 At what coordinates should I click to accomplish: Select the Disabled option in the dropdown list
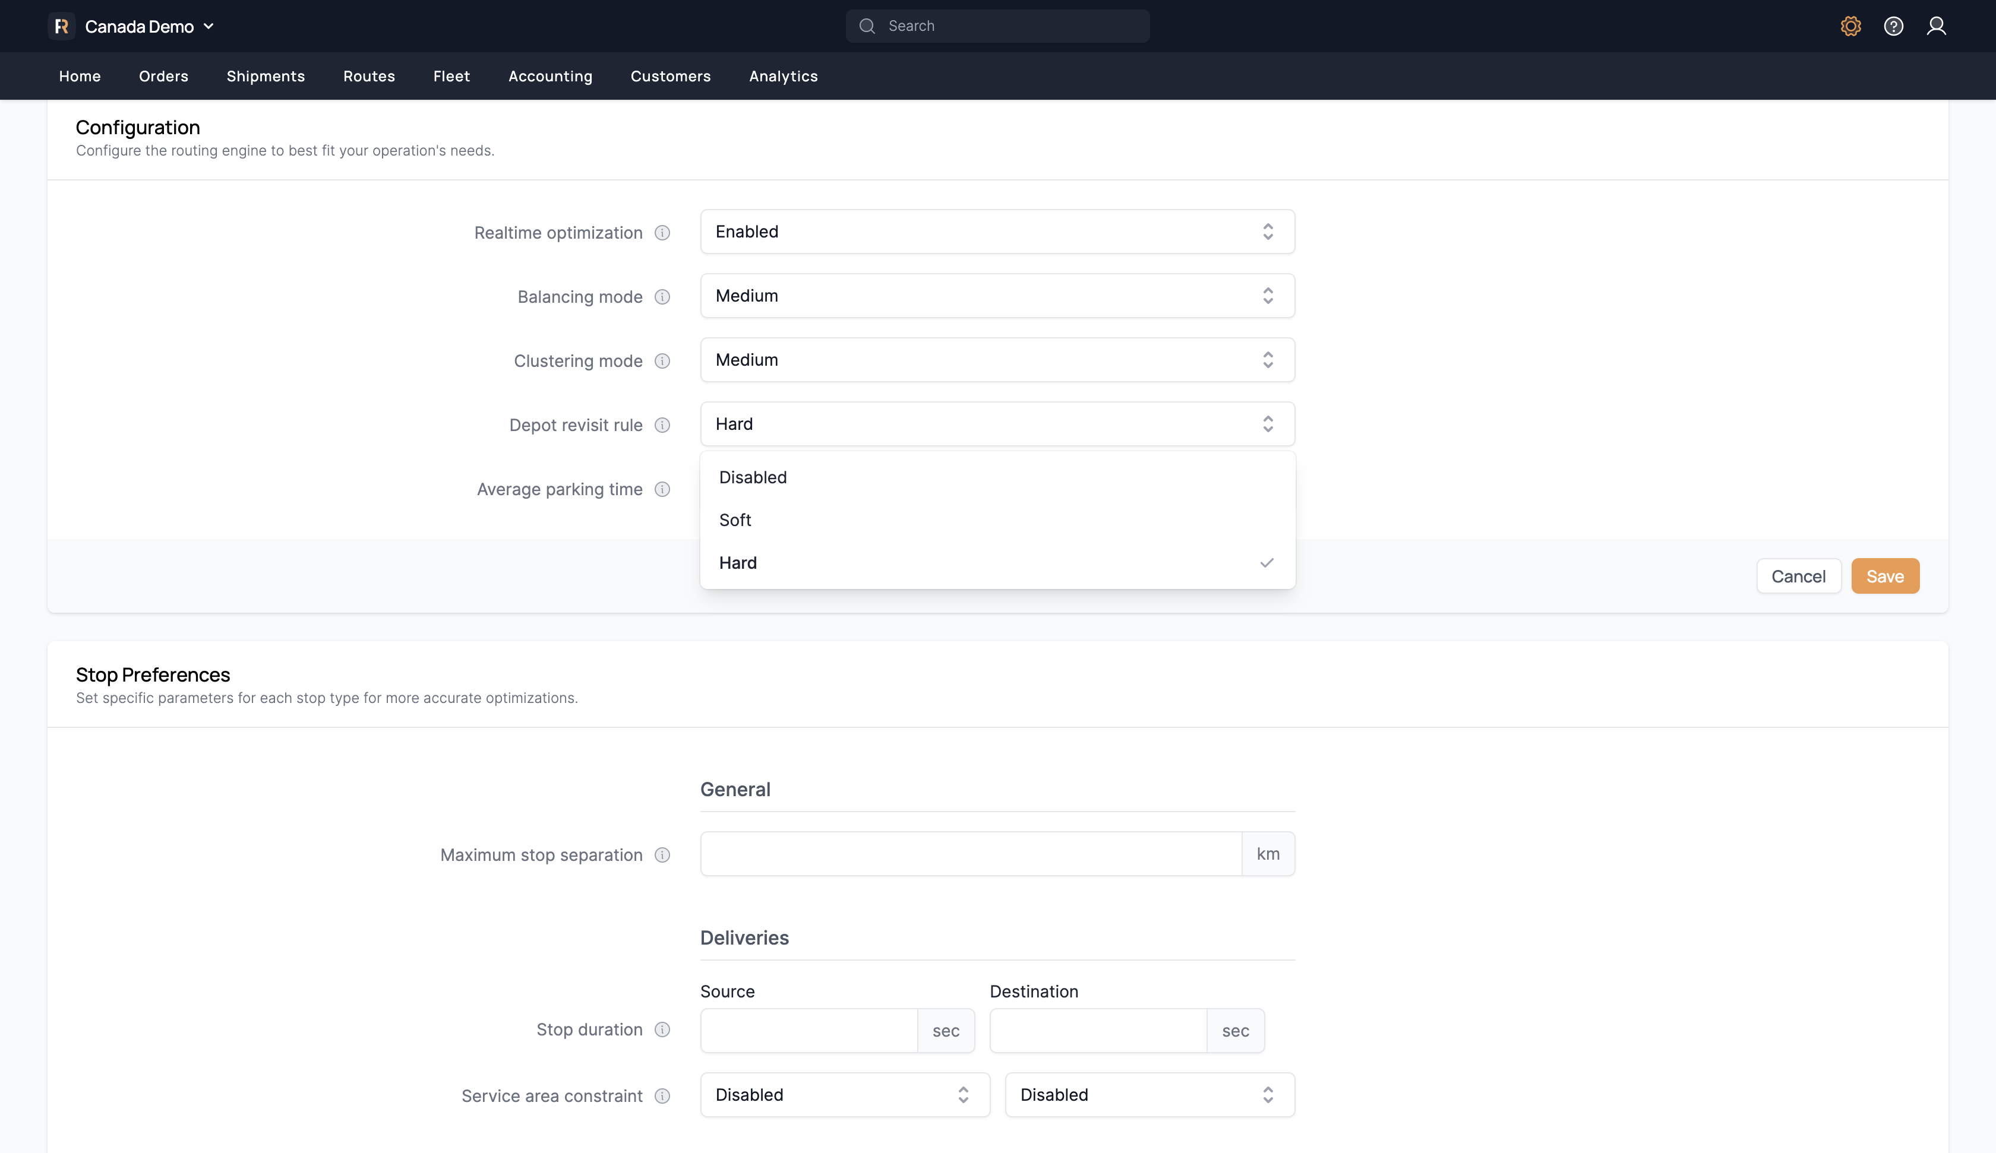click(753, 477)
